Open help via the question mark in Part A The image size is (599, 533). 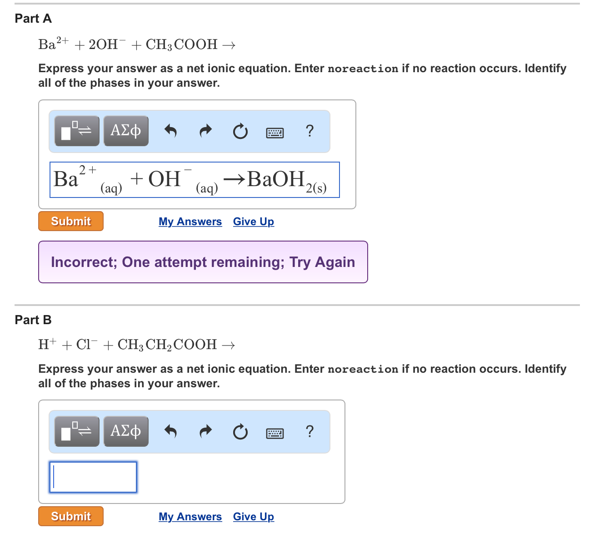(309, 131)
